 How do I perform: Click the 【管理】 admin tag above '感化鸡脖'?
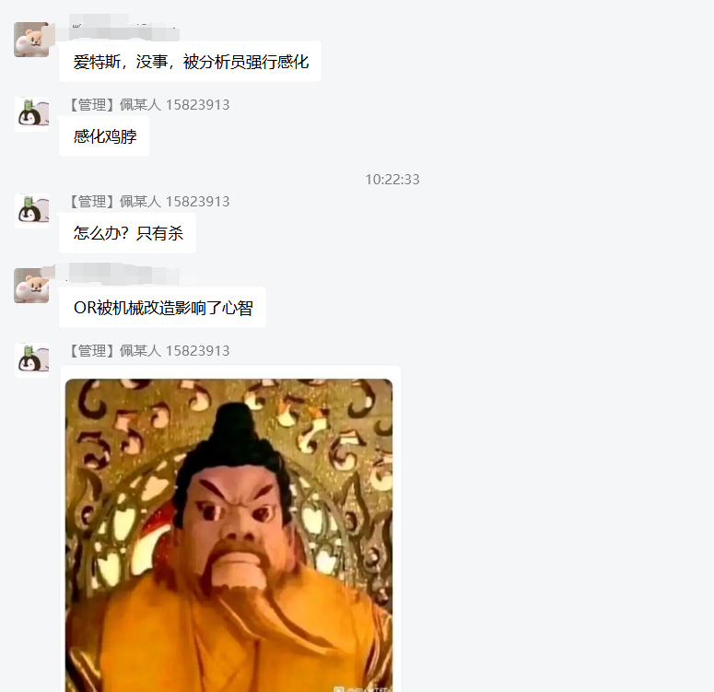[91, 105]
